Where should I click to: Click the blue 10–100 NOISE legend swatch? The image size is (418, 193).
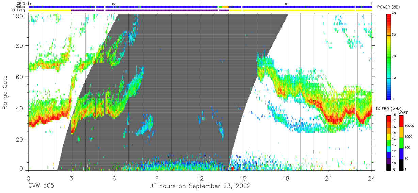(x=401, y=154)
